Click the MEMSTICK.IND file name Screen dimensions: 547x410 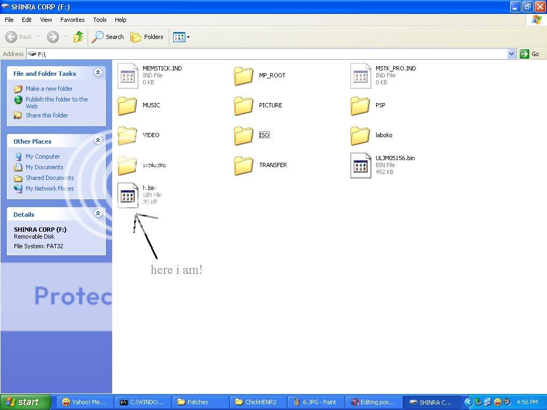(162, 69)
